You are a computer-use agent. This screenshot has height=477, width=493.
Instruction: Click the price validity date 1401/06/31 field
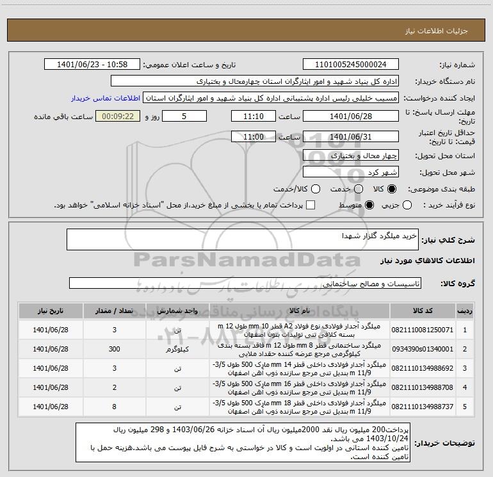coord(351,136)
